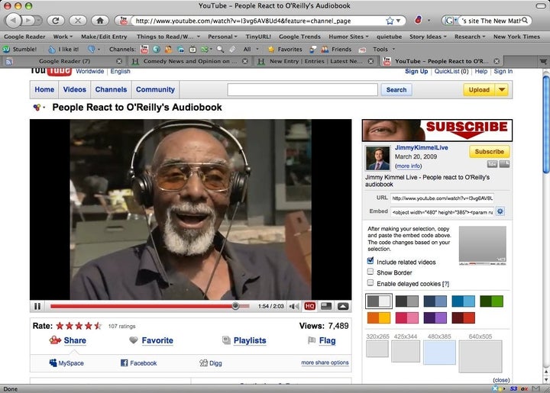Open YouTube Home navigation tab
Viewport: 550px width, 393px height.
point(44,90)
